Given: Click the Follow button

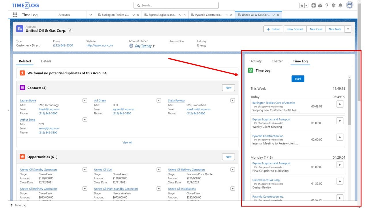Looking at the screenshot, I should (x=274, y=29).
